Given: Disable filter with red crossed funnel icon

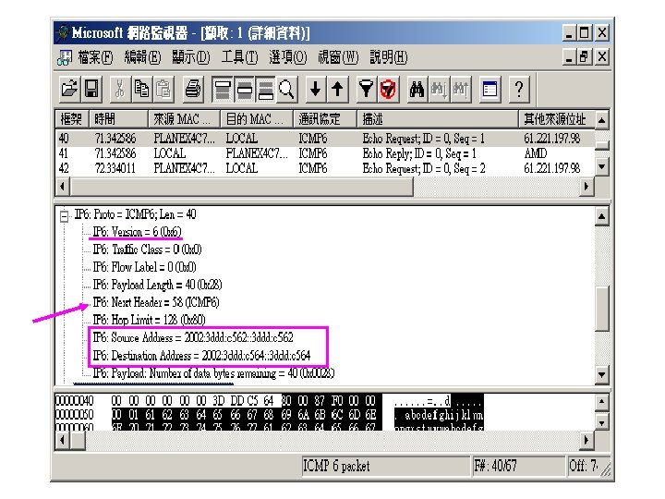Looking at the screenshot, I should coord(388,89).
